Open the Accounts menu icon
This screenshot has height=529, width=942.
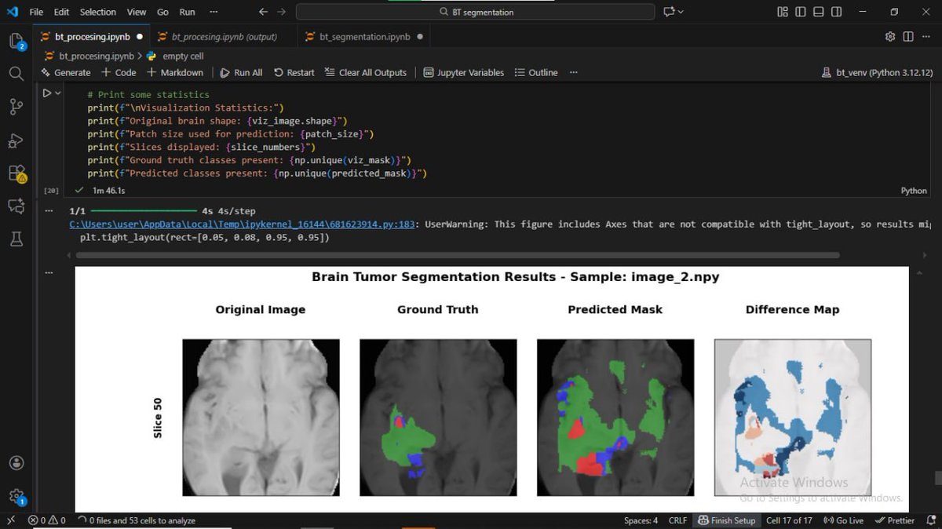point(16,463)
